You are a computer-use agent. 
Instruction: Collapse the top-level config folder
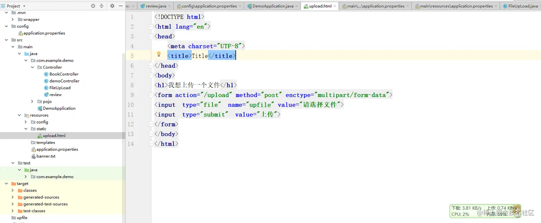pyautogui.click(x=6, y=26)
